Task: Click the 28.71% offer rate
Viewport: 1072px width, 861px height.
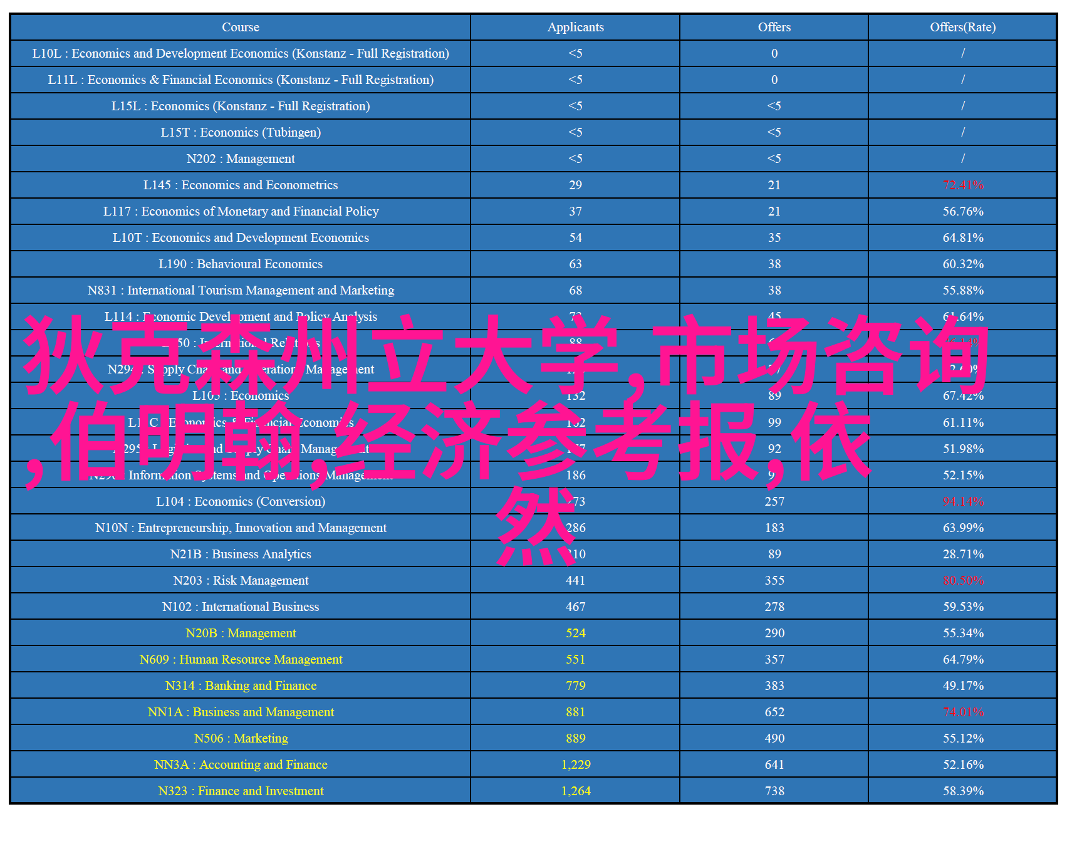Action: pos(963,554)
